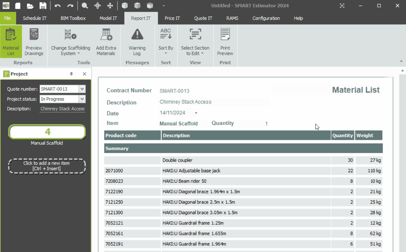
Task: Select the Double coupler row description
Action: pyautogui.click(x=246, y=160)
